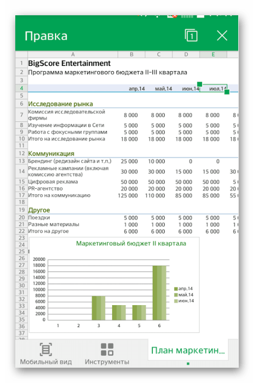254x383 pixels.
Task: Click the июн.14 legend entry in chart
Action: pyautogui.click(x=184, y=301)
